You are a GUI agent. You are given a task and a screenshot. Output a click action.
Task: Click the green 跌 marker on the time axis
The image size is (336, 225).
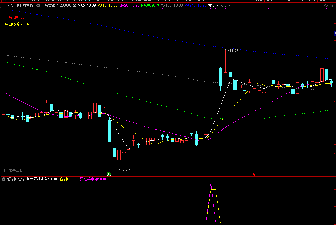[109, 174]
